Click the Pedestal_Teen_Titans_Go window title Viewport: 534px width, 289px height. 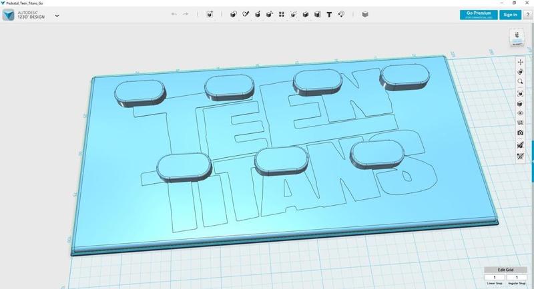coord(25,3)
